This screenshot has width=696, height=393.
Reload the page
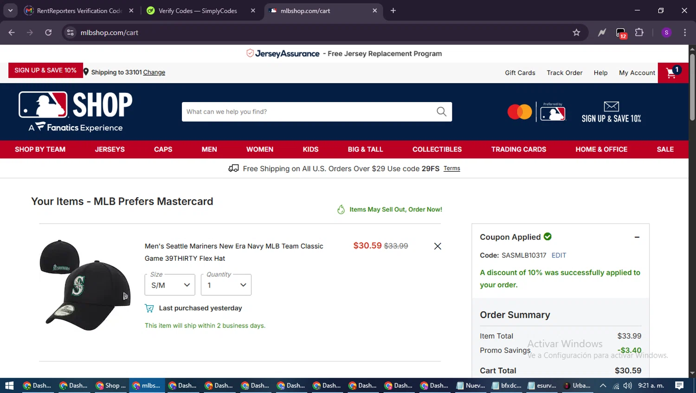[48, 32]
